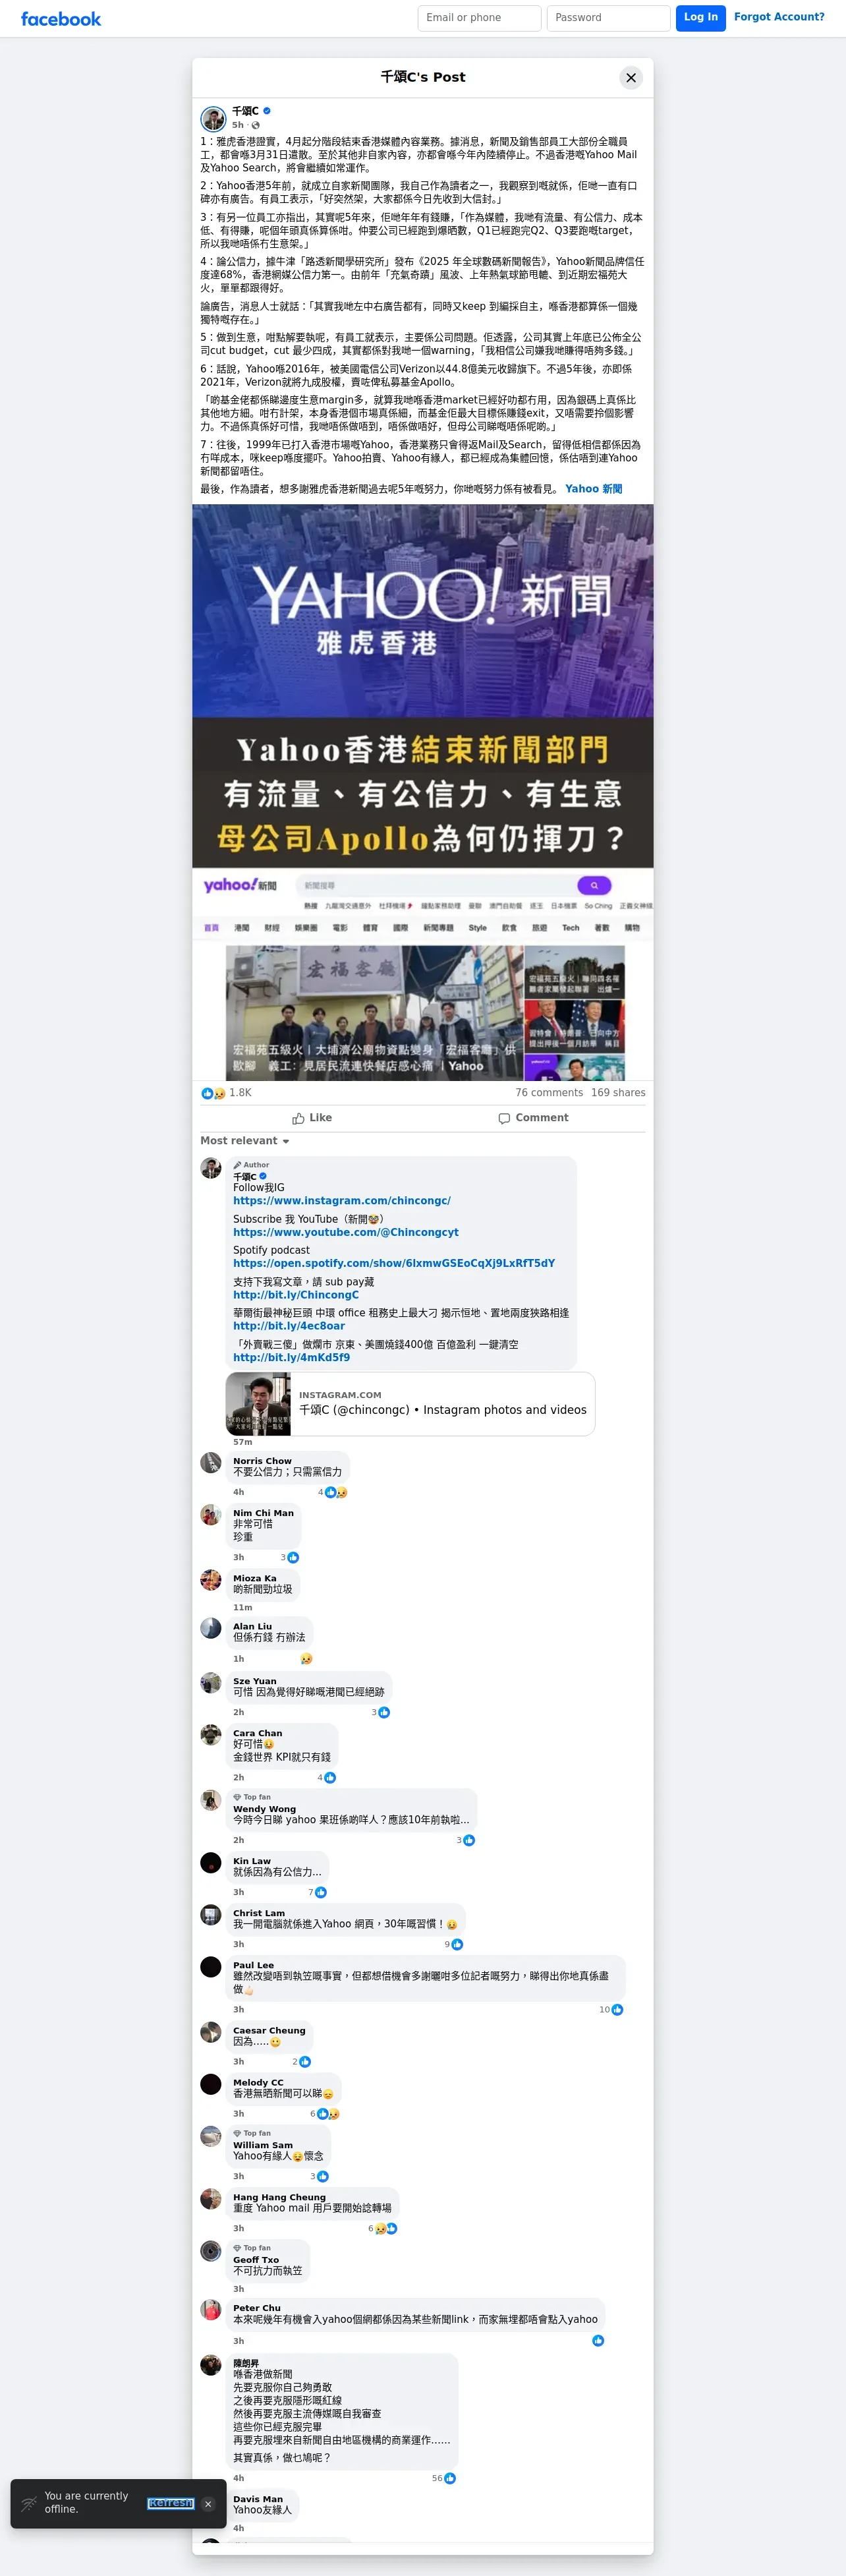Open the instagram.com/chincongc link
The image size is (846, 2576).
click(342, 1201)
